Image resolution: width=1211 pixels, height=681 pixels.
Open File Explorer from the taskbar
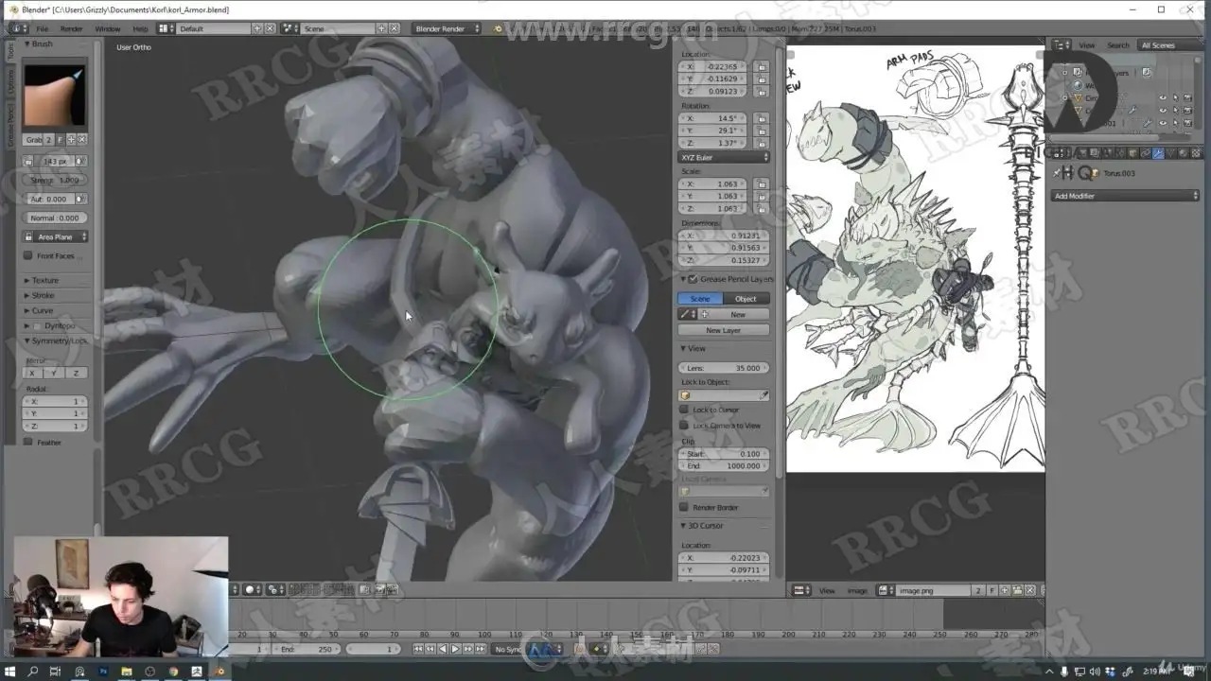(x=126, y=672)
